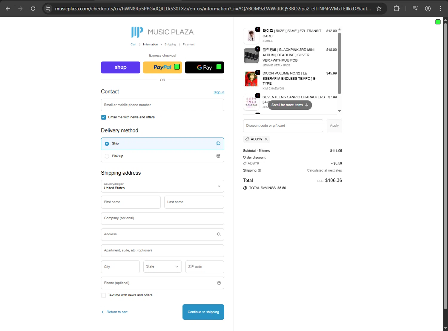Click the Apartment, suite field
Viewport: 448px width, 331px height.
162,251
